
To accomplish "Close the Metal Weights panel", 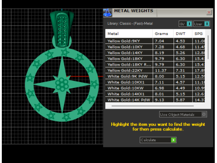I will point(209,12).
